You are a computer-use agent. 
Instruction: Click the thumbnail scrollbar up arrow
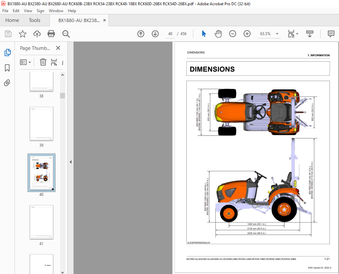pyautogui.click(x=62, y=75)
